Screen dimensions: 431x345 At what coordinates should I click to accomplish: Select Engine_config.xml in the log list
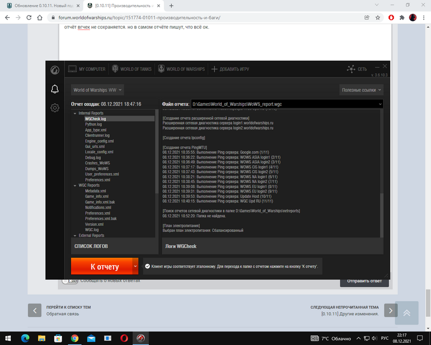pos(99,141)
